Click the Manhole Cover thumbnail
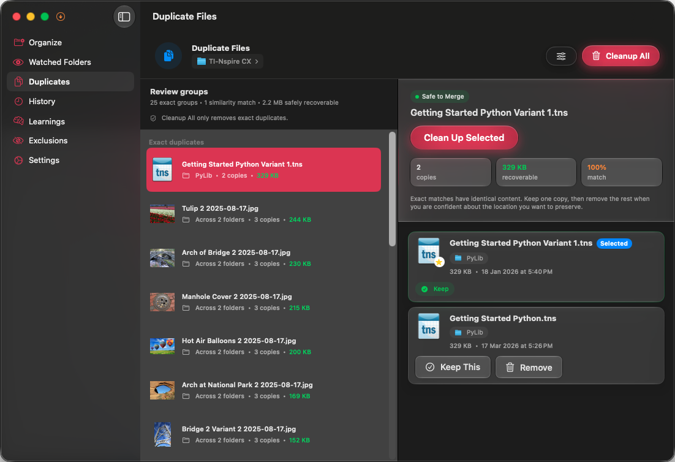Image resolution: width=675 pixels, height=462 pixels. coord(162,302)
